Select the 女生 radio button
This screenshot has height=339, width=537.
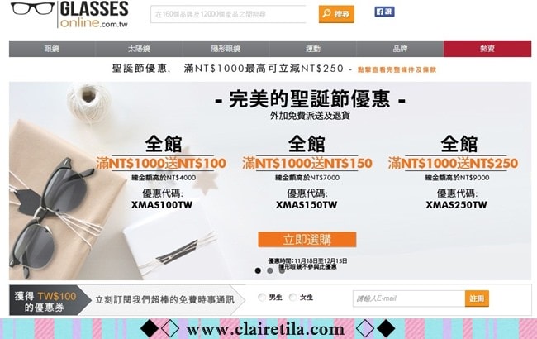click(292, 297)
